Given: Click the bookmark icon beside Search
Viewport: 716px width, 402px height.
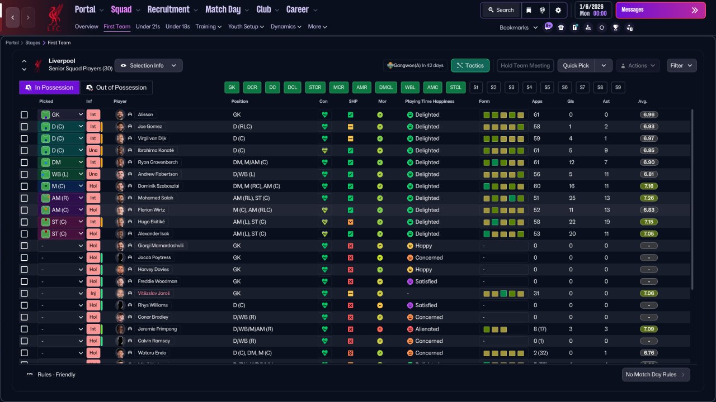Looking at the screenshot, I should coord(529,10).
